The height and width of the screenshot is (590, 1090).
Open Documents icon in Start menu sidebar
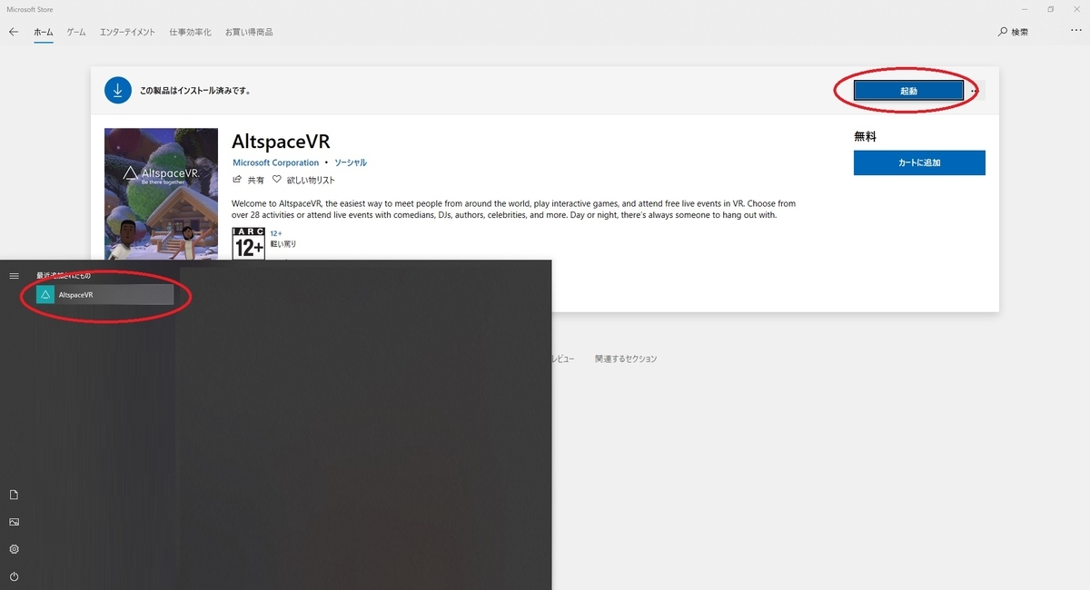point(14,495)
